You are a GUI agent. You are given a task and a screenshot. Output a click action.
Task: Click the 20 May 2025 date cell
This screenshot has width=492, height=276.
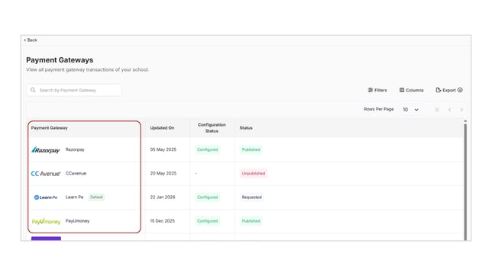163,173
